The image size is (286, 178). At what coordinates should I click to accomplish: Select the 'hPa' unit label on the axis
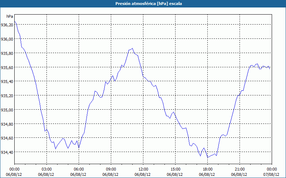click(x=10, y=16)
